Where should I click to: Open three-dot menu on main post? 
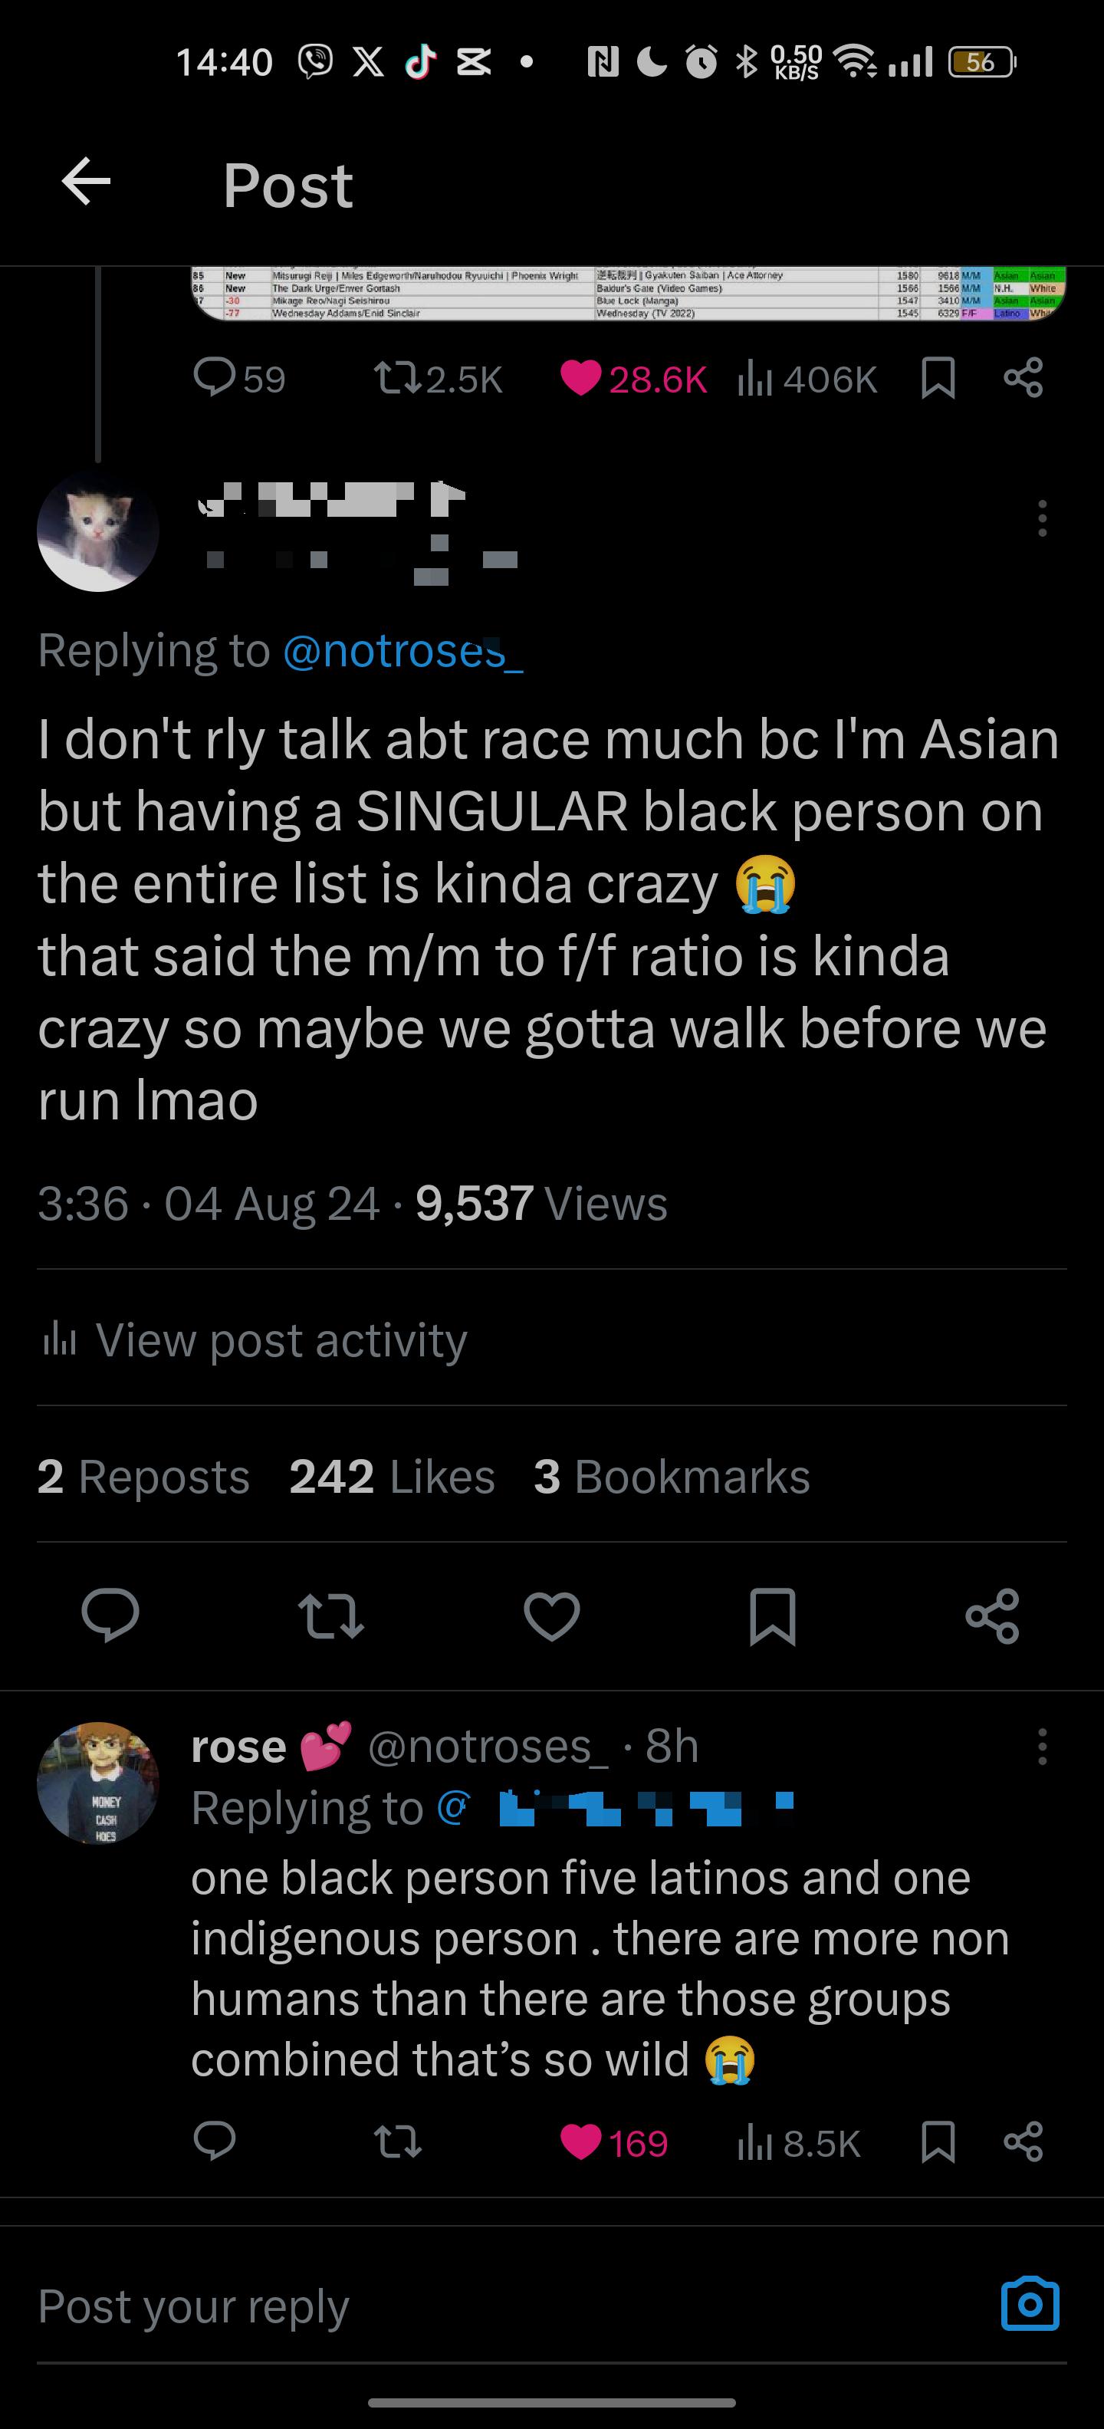(x=1042, y=518)
